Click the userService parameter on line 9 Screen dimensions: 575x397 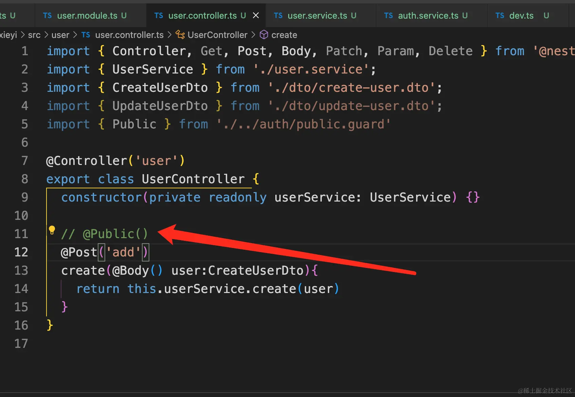[x=315, y=197]
